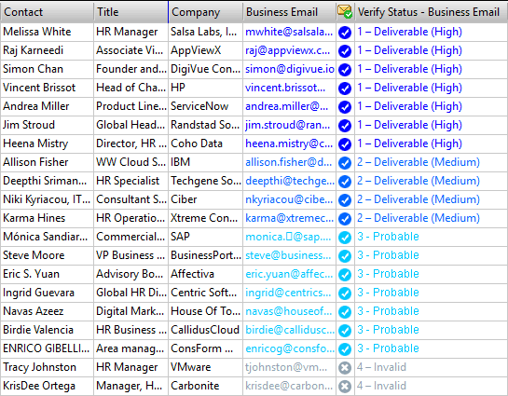Click the probable check icon in Eric S. Yuan's row
This screenshot has width=508, height=396.
pyautogui.click(x=345, y=275)
